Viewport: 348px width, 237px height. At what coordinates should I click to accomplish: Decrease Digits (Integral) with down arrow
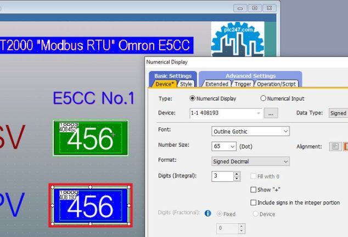tap(237, 179)
